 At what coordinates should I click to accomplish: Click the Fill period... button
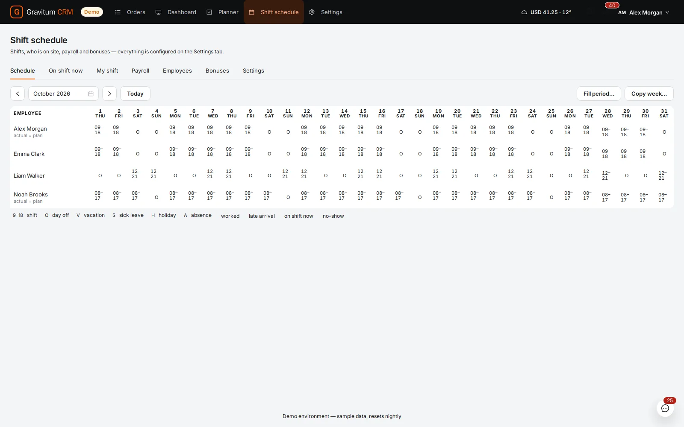click(x=599, y=94)
